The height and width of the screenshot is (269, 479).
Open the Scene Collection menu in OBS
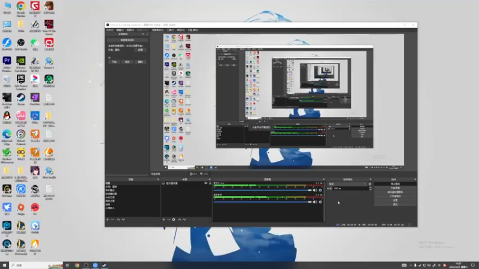point(157,30)
